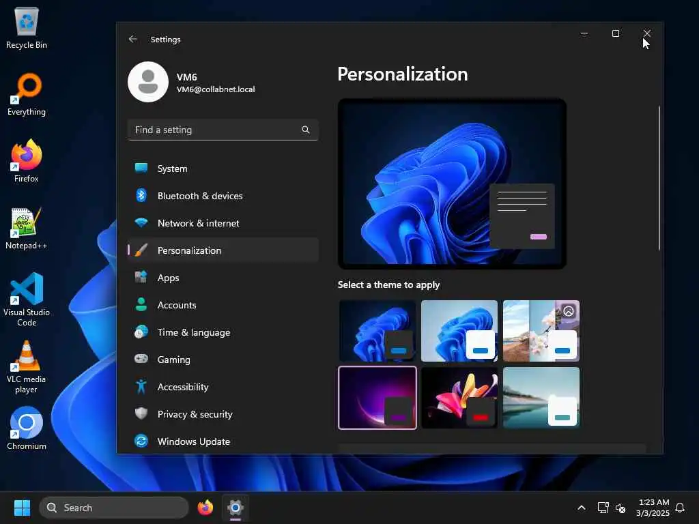Click the muted volume tray icon

coord(620,508)
